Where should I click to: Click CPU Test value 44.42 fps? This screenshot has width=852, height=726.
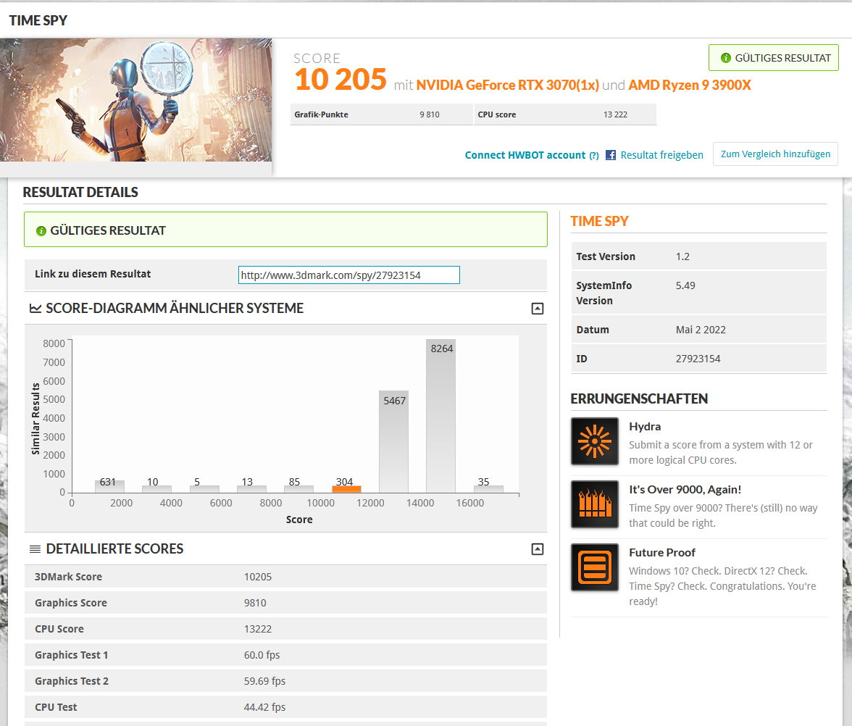(264, 707)
